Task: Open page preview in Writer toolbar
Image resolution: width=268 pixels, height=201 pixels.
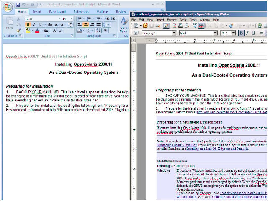Action: (187, 26)
